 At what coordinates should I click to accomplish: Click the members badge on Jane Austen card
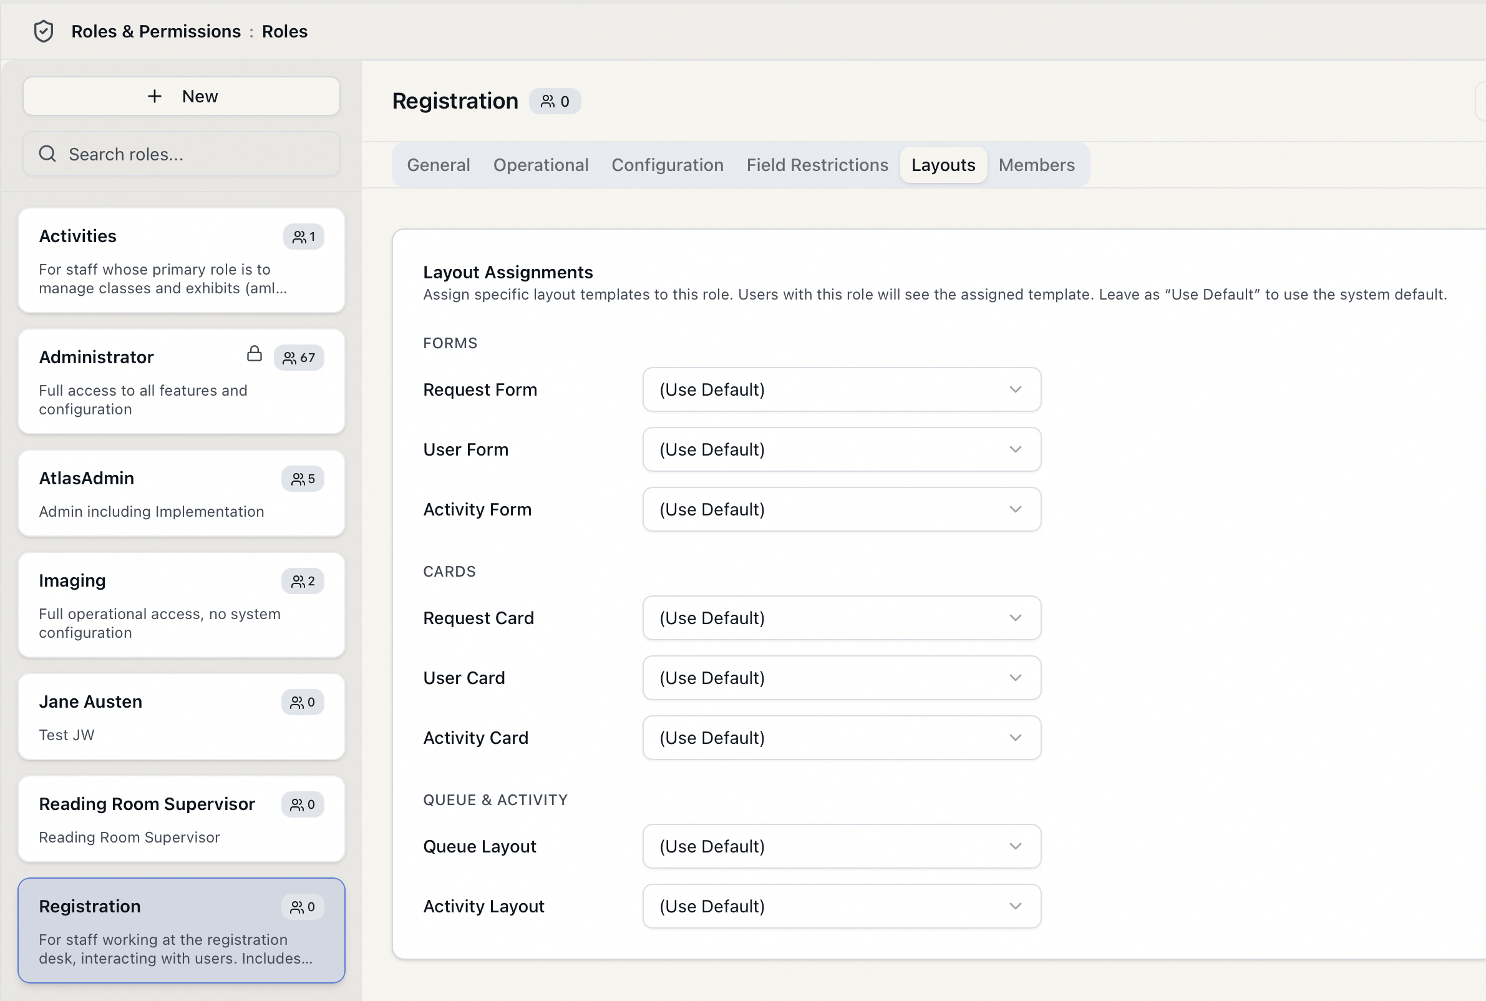pyautogui.click(x=303, y=703)
